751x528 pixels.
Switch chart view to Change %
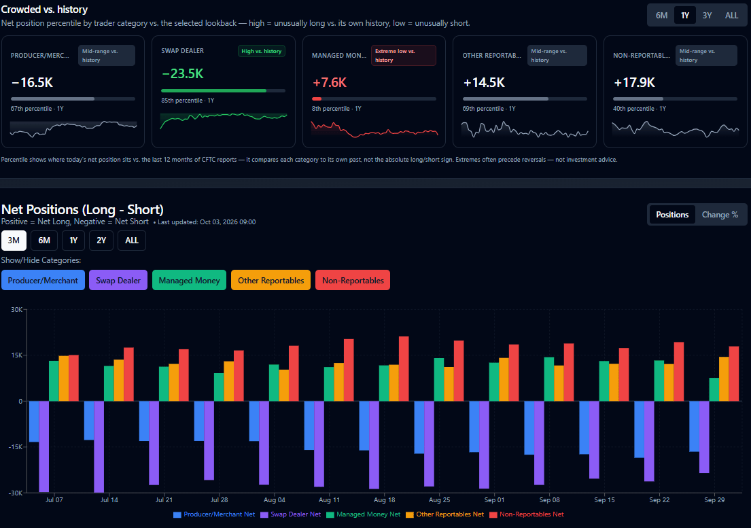click(x=720, y=215)
